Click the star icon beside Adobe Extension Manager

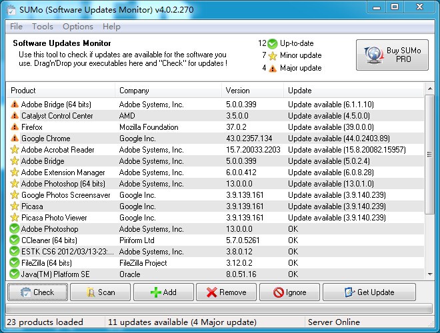click(x=14, y=172)
